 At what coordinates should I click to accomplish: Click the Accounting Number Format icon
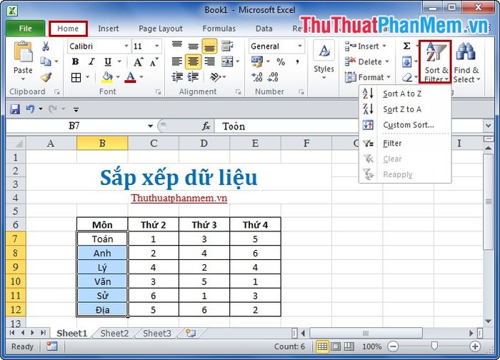pos(257,61)
